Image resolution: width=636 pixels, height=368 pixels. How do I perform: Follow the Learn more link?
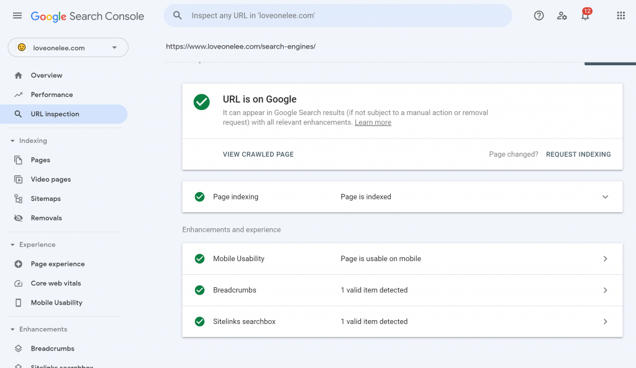pos(373,122)
